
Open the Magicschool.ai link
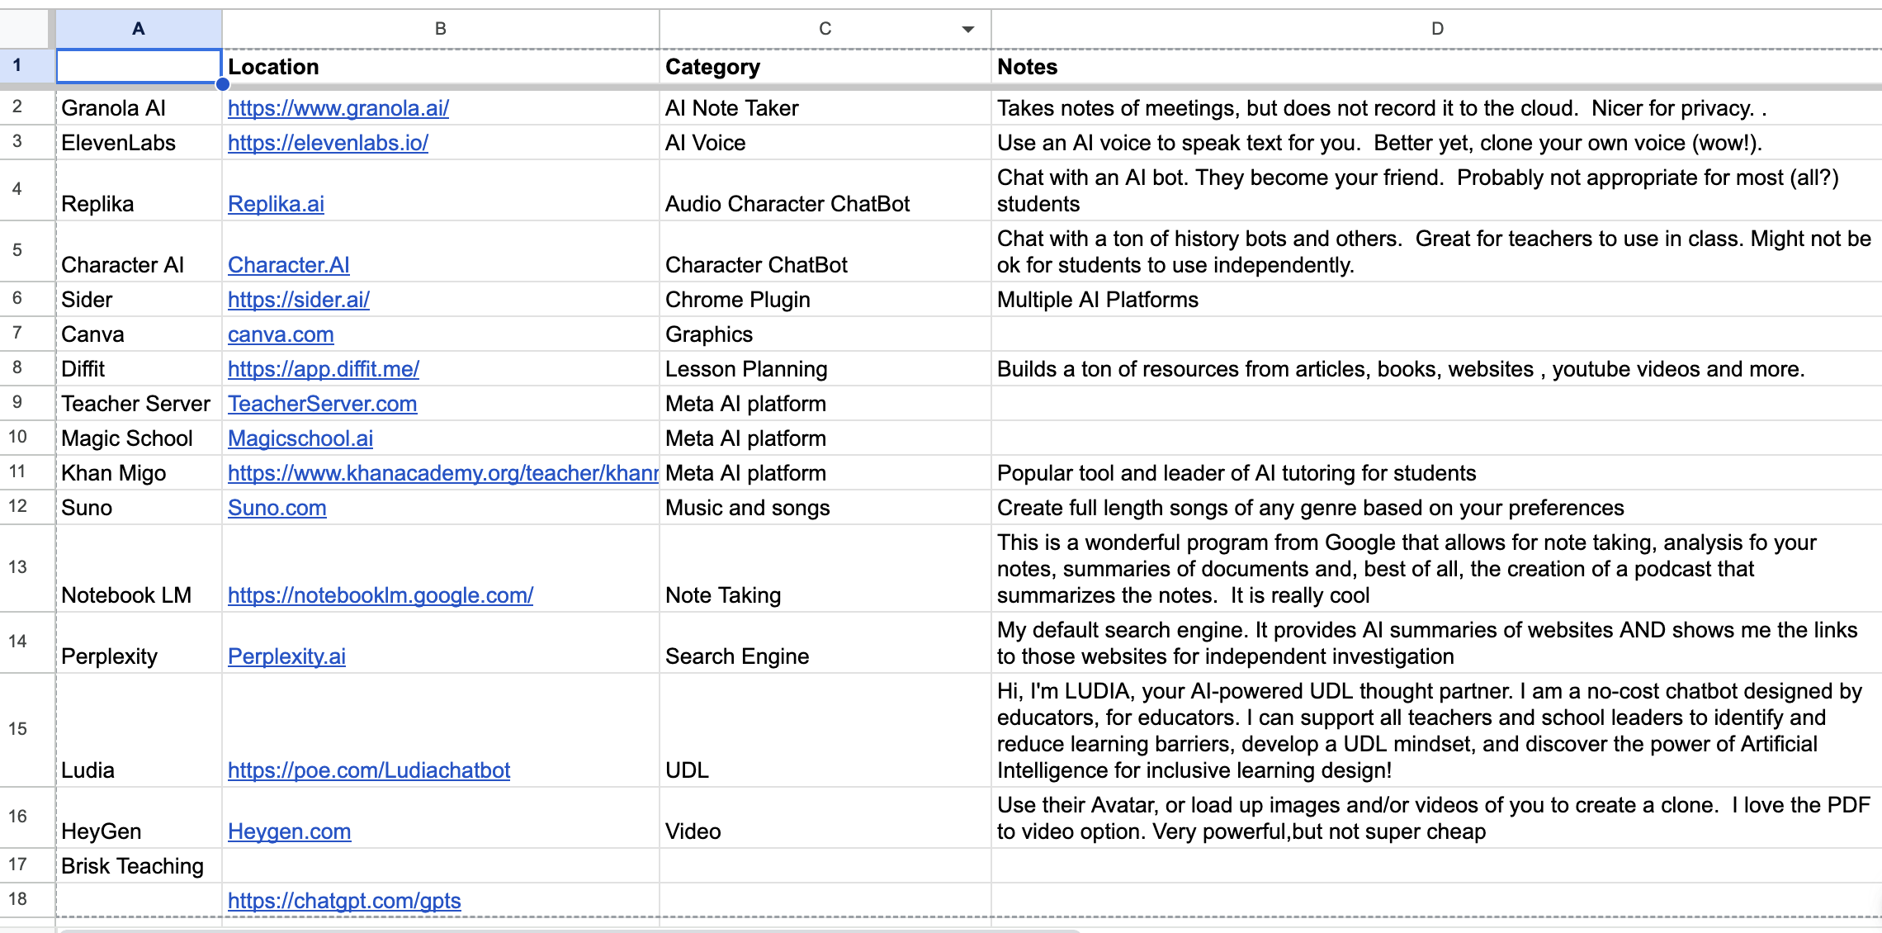(300, 438)
